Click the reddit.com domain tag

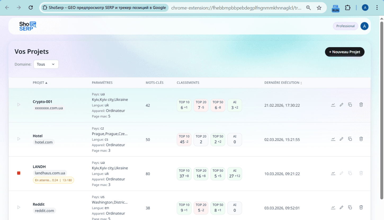44,211
